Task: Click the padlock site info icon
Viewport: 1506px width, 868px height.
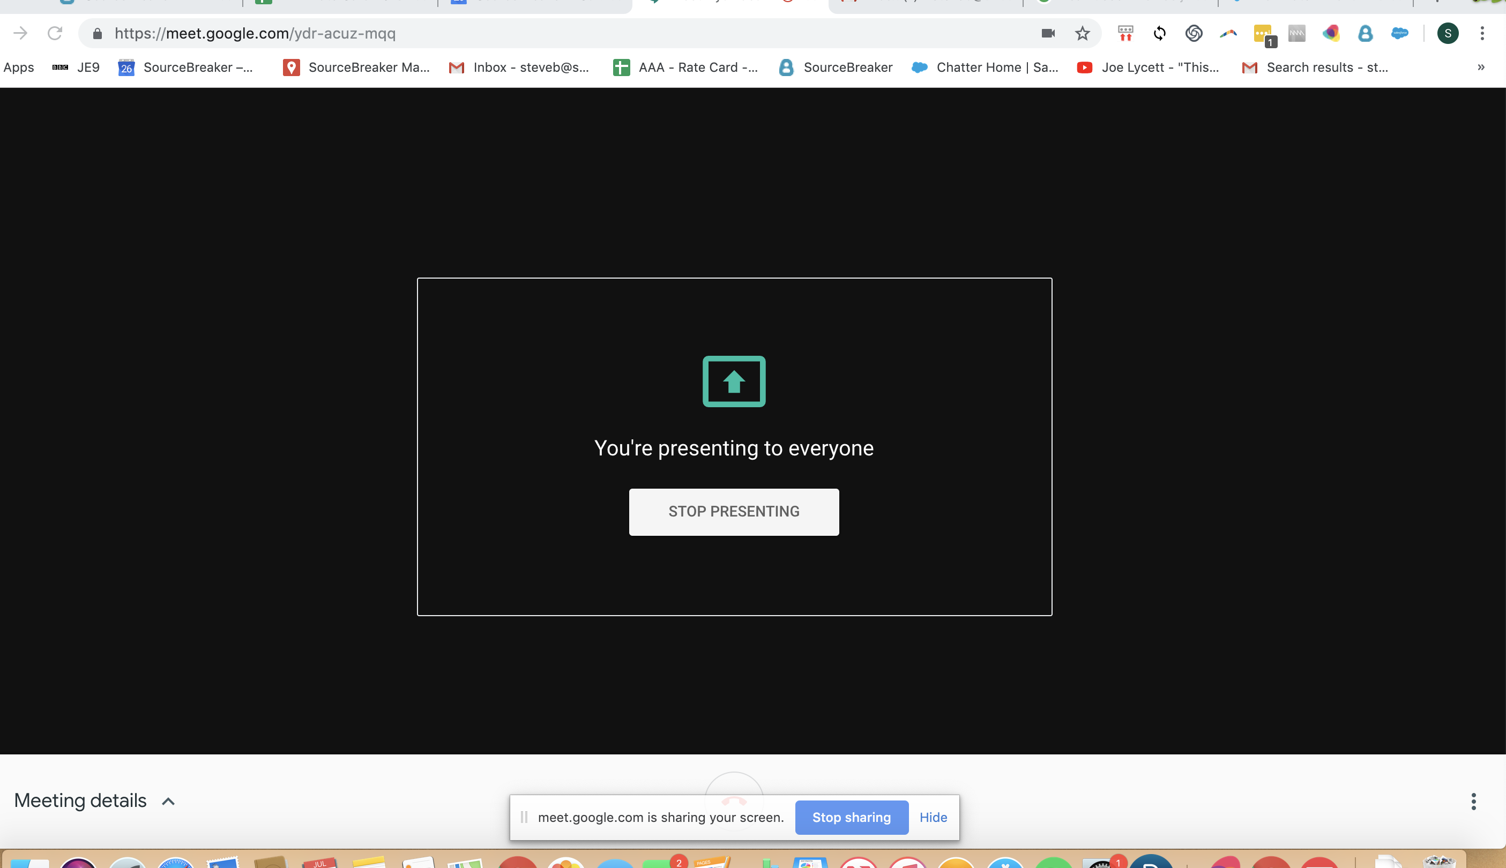Action: point(97,33)
